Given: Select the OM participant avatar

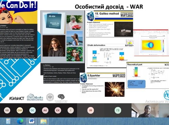Looking at the screenshot, I should click(x=20, y=110).
